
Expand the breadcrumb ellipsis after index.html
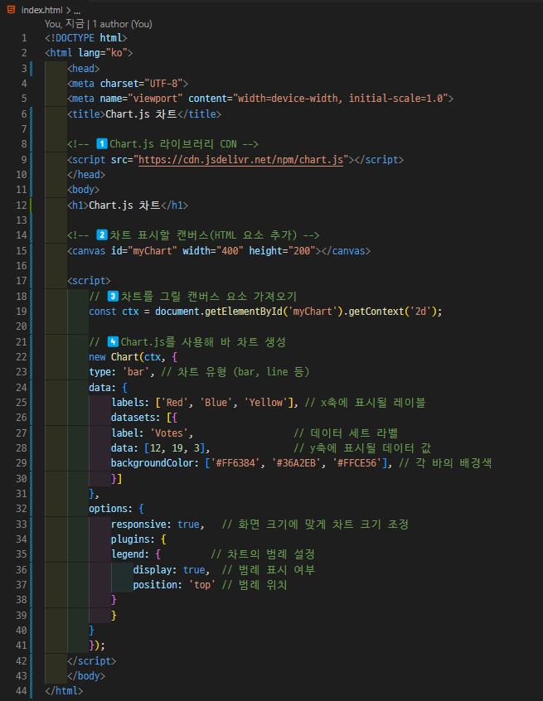point(77,11)
